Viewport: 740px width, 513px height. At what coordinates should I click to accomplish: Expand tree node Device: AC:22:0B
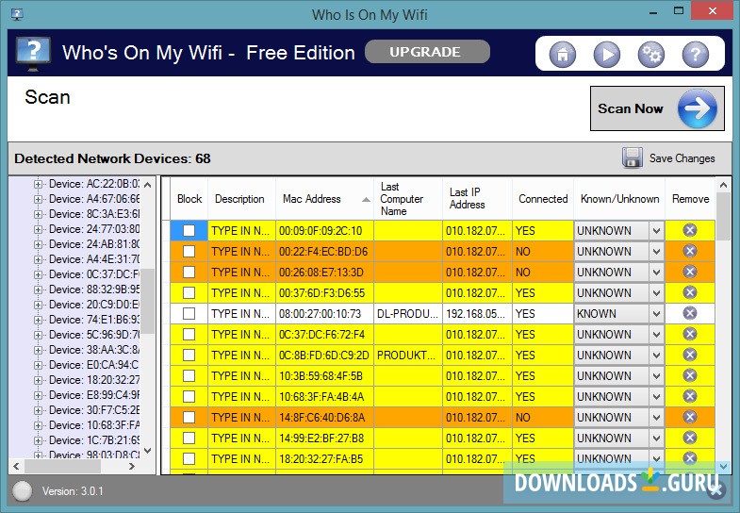[38, 184]
